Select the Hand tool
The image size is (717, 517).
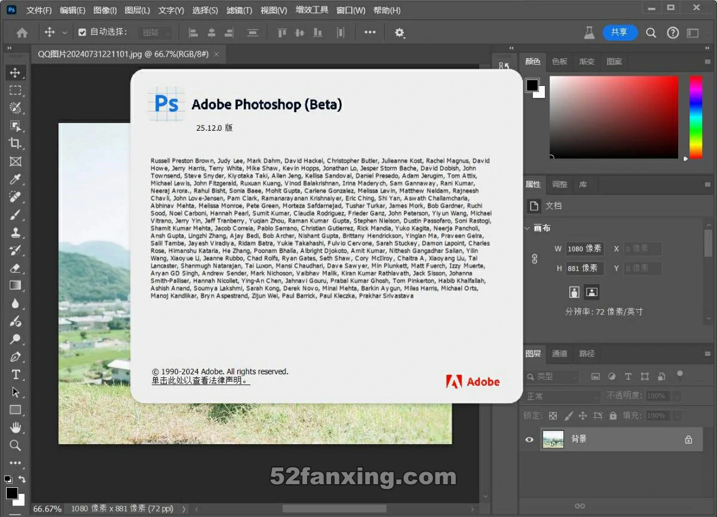click(16, 427)
